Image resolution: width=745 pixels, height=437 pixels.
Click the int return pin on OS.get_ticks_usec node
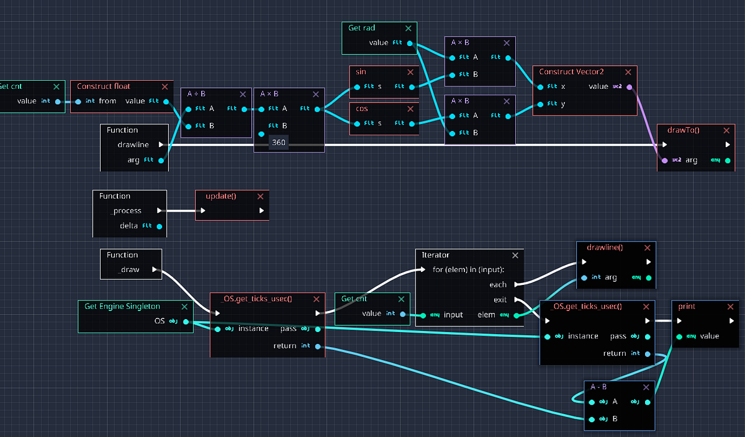click(x=317, y=346)
